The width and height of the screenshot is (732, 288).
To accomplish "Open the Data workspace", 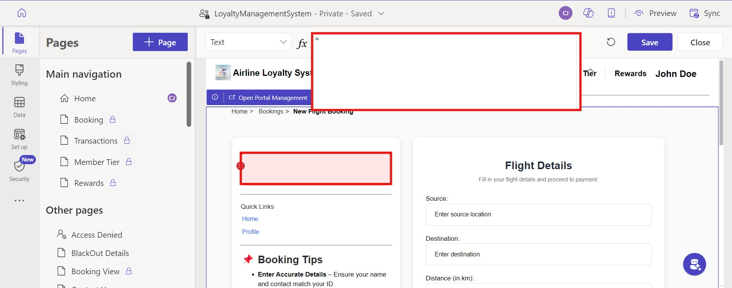I will [x=19, y=107].
